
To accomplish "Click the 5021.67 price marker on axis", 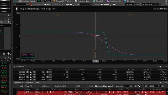I will point(96,61).
